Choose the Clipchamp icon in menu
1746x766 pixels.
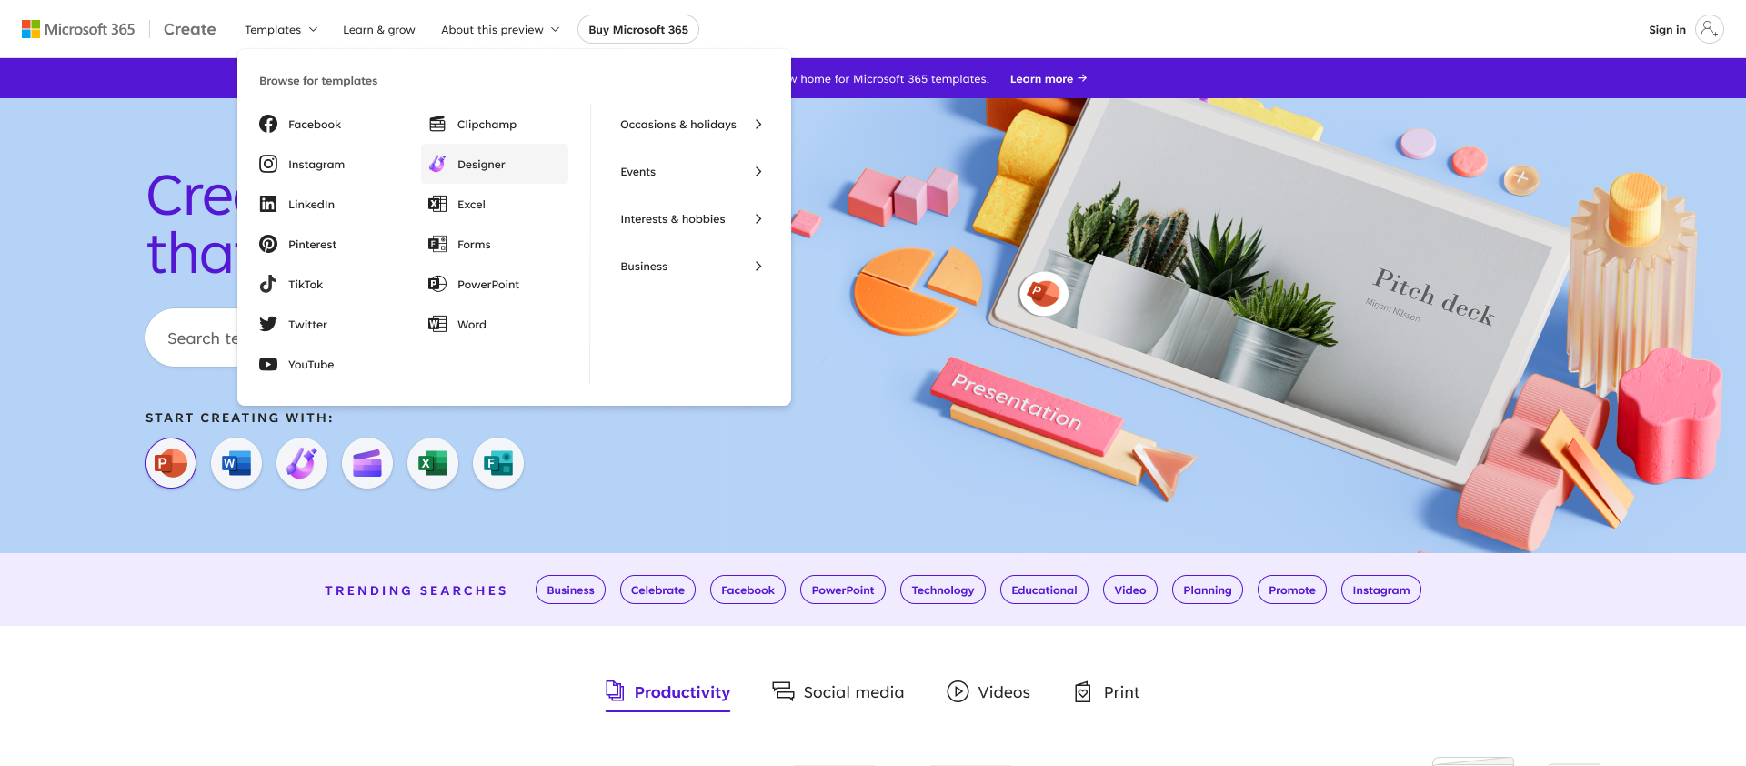point(437,124)
